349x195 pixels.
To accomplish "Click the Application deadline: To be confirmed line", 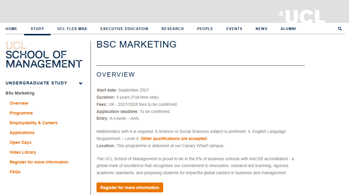I will coord(133,112).
